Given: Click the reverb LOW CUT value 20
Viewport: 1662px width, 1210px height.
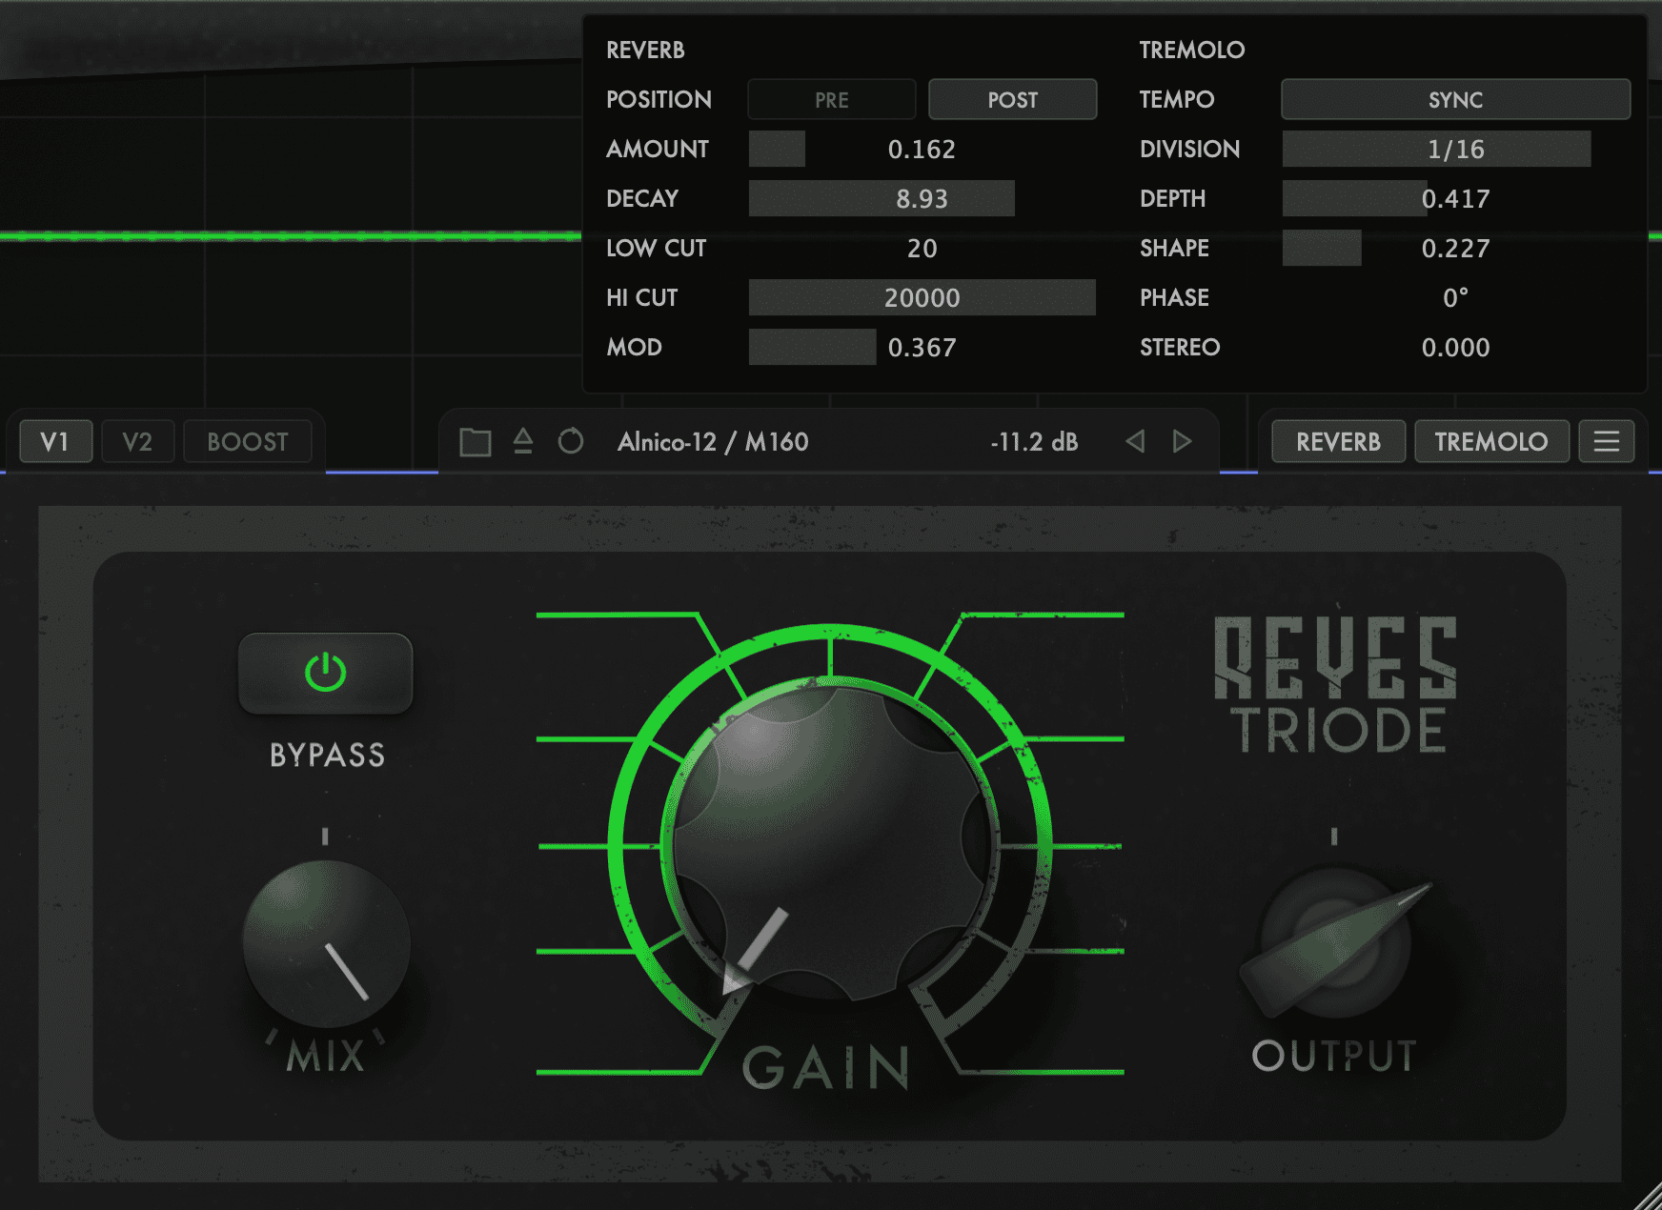Looking at the screenshot, I should pyautogui.click(x=922, y=248).
